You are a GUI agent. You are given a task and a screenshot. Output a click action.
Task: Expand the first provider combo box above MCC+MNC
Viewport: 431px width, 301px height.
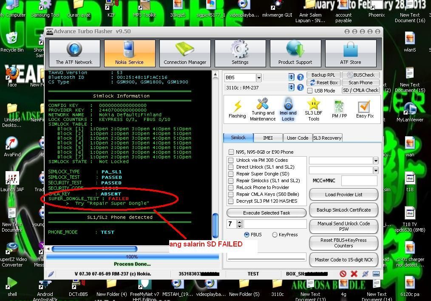375,161
